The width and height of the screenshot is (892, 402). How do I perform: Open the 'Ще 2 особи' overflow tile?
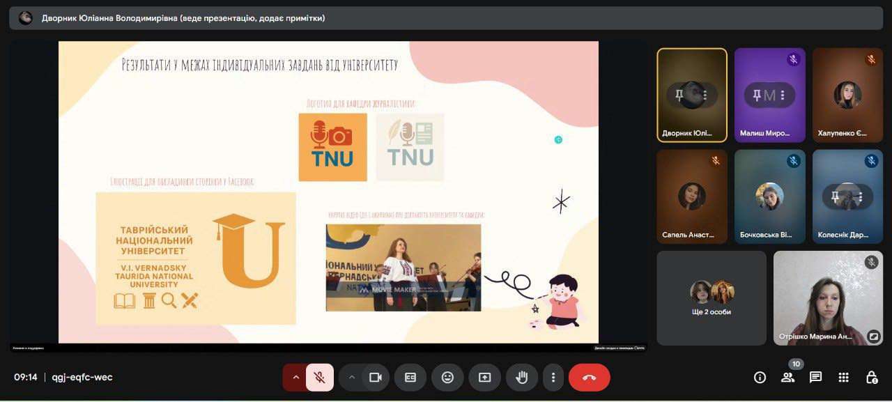[712, 298]
